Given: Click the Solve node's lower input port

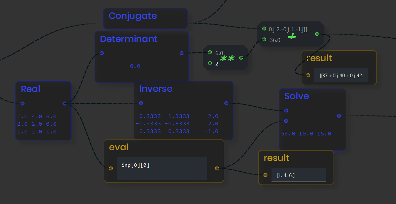Looking at the screenshot, I should click(286, 121).
